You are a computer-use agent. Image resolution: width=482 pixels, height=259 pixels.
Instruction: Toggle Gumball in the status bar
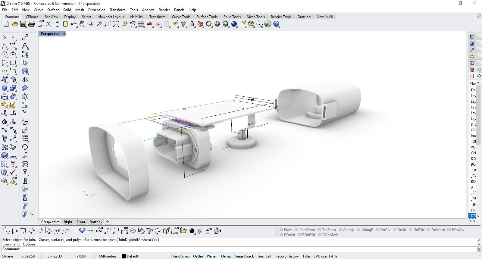[264, 256]
